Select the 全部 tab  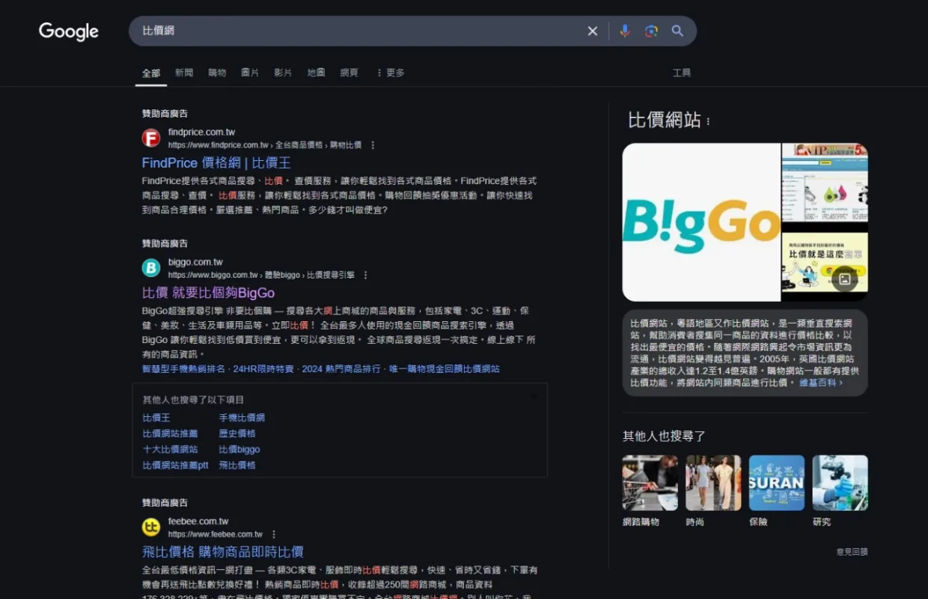coord(151,73)
